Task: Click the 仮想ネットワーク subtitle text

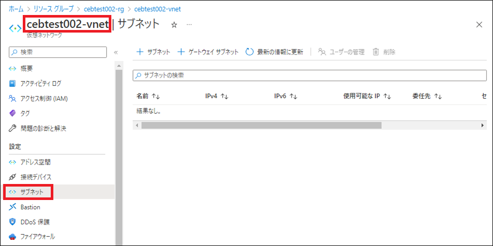Action: [45, 35]
